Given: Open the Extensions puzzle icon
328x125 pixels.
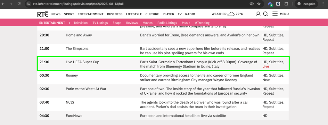Looking at the screenshot, I should (286, 4).
